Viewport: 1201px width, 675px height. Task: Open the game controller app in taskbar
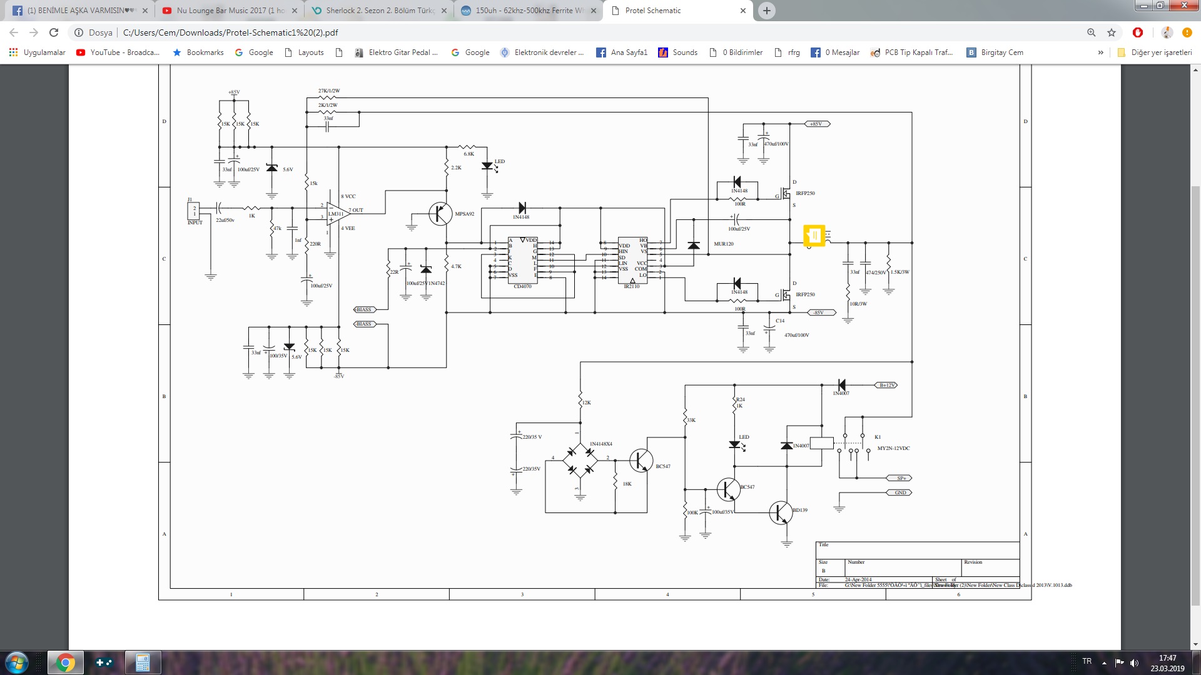click(x=103, y=662)
